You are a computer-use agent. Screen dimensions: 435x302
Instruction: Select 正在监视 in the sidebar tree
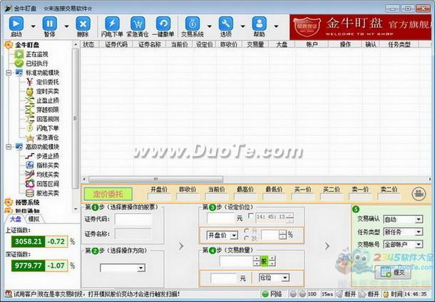coord(37,54)
